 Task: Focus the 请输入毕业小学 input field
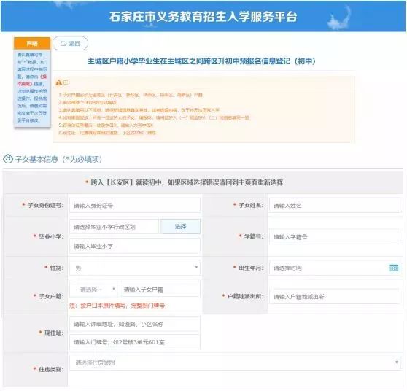(x=135, y=246)
